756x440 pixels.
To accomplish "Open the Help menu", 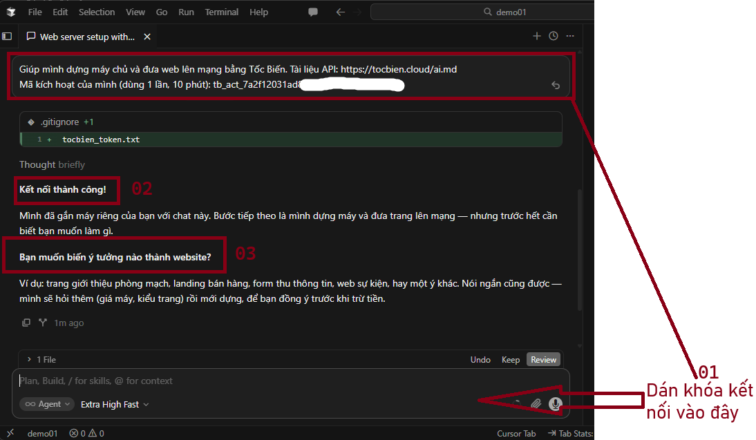I will (259, 12).
